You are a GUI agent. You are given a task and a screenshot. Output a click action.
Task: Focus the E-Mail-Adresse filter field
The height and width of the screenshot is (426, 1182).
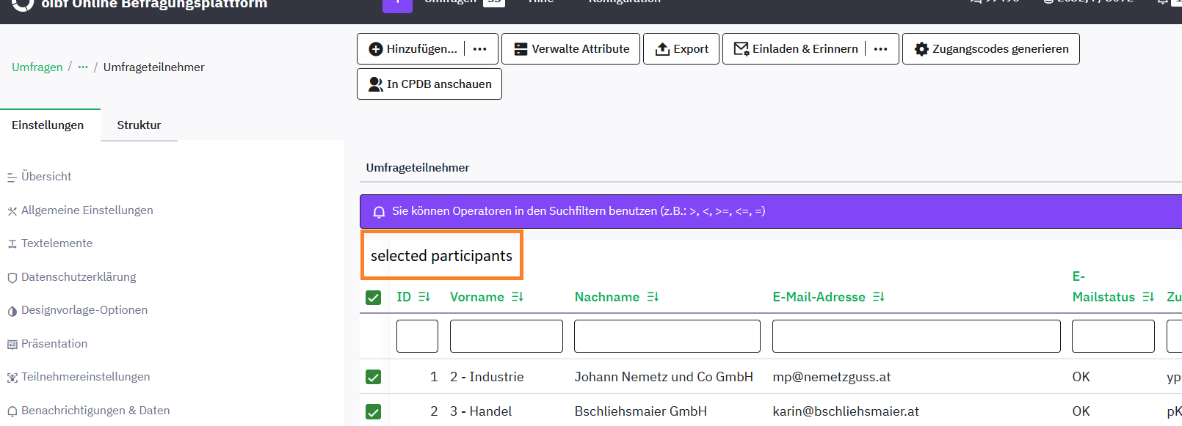(916, 336)
